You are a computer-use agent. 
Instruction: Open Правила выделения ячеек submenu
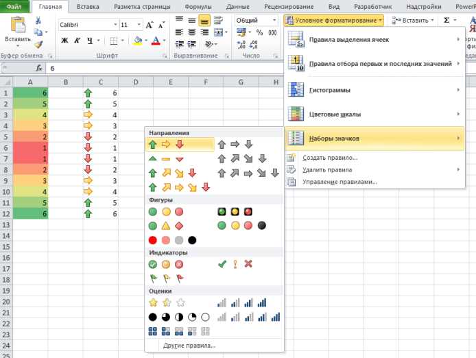coord(374,40)
